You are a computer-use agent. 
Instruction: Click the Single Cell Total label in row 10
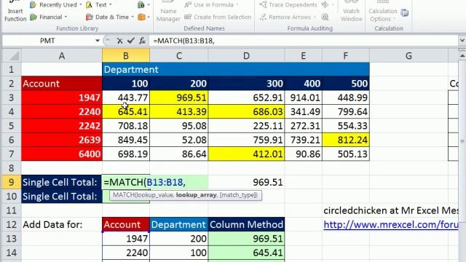(x=61, y=196)
